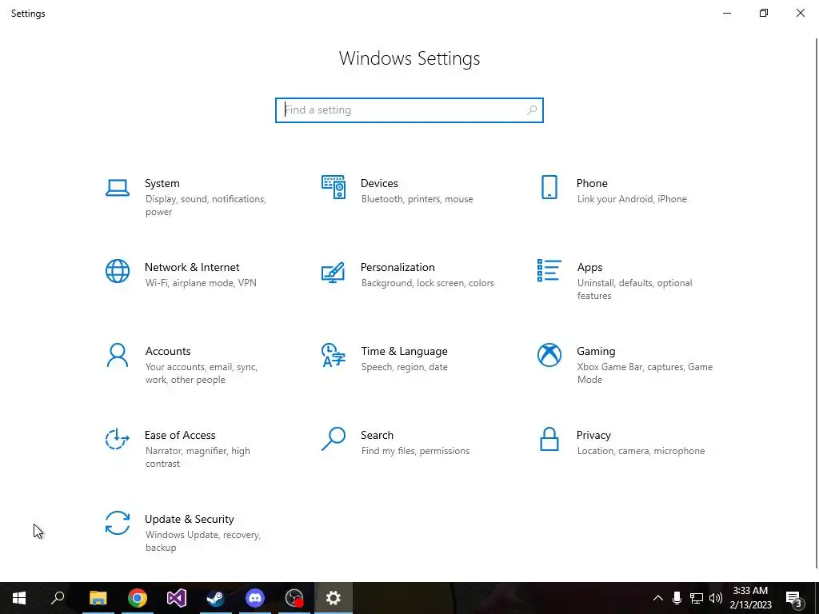Screen dimensions: 819x614
Task: Open the Privacy padlock icon
Action: click(x=549, y=439)
